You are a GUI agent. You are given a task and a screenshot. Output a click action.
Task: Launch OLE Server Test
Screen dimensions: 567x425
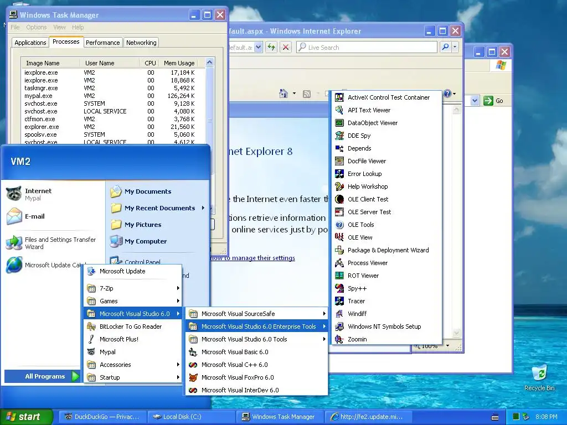click(386, 212)
